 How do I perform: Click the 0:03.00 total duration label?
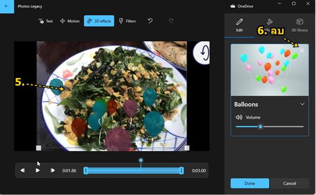(199, 171)
